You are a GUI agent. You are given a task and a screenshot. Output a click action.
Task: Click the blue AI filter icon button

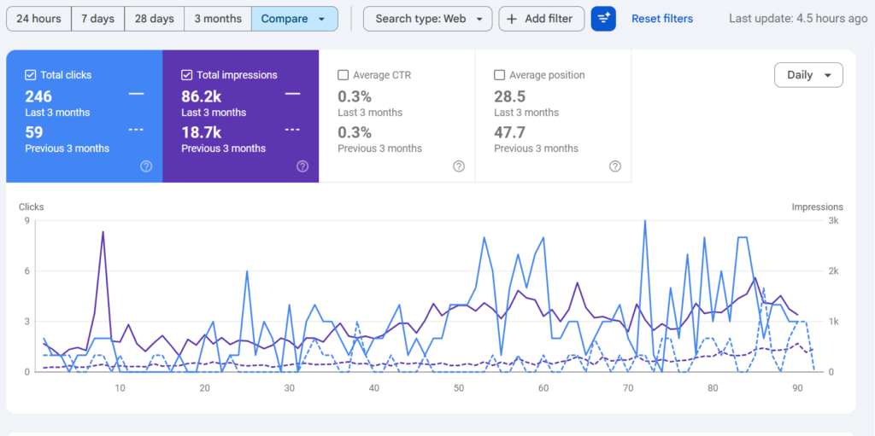[603, 19]
